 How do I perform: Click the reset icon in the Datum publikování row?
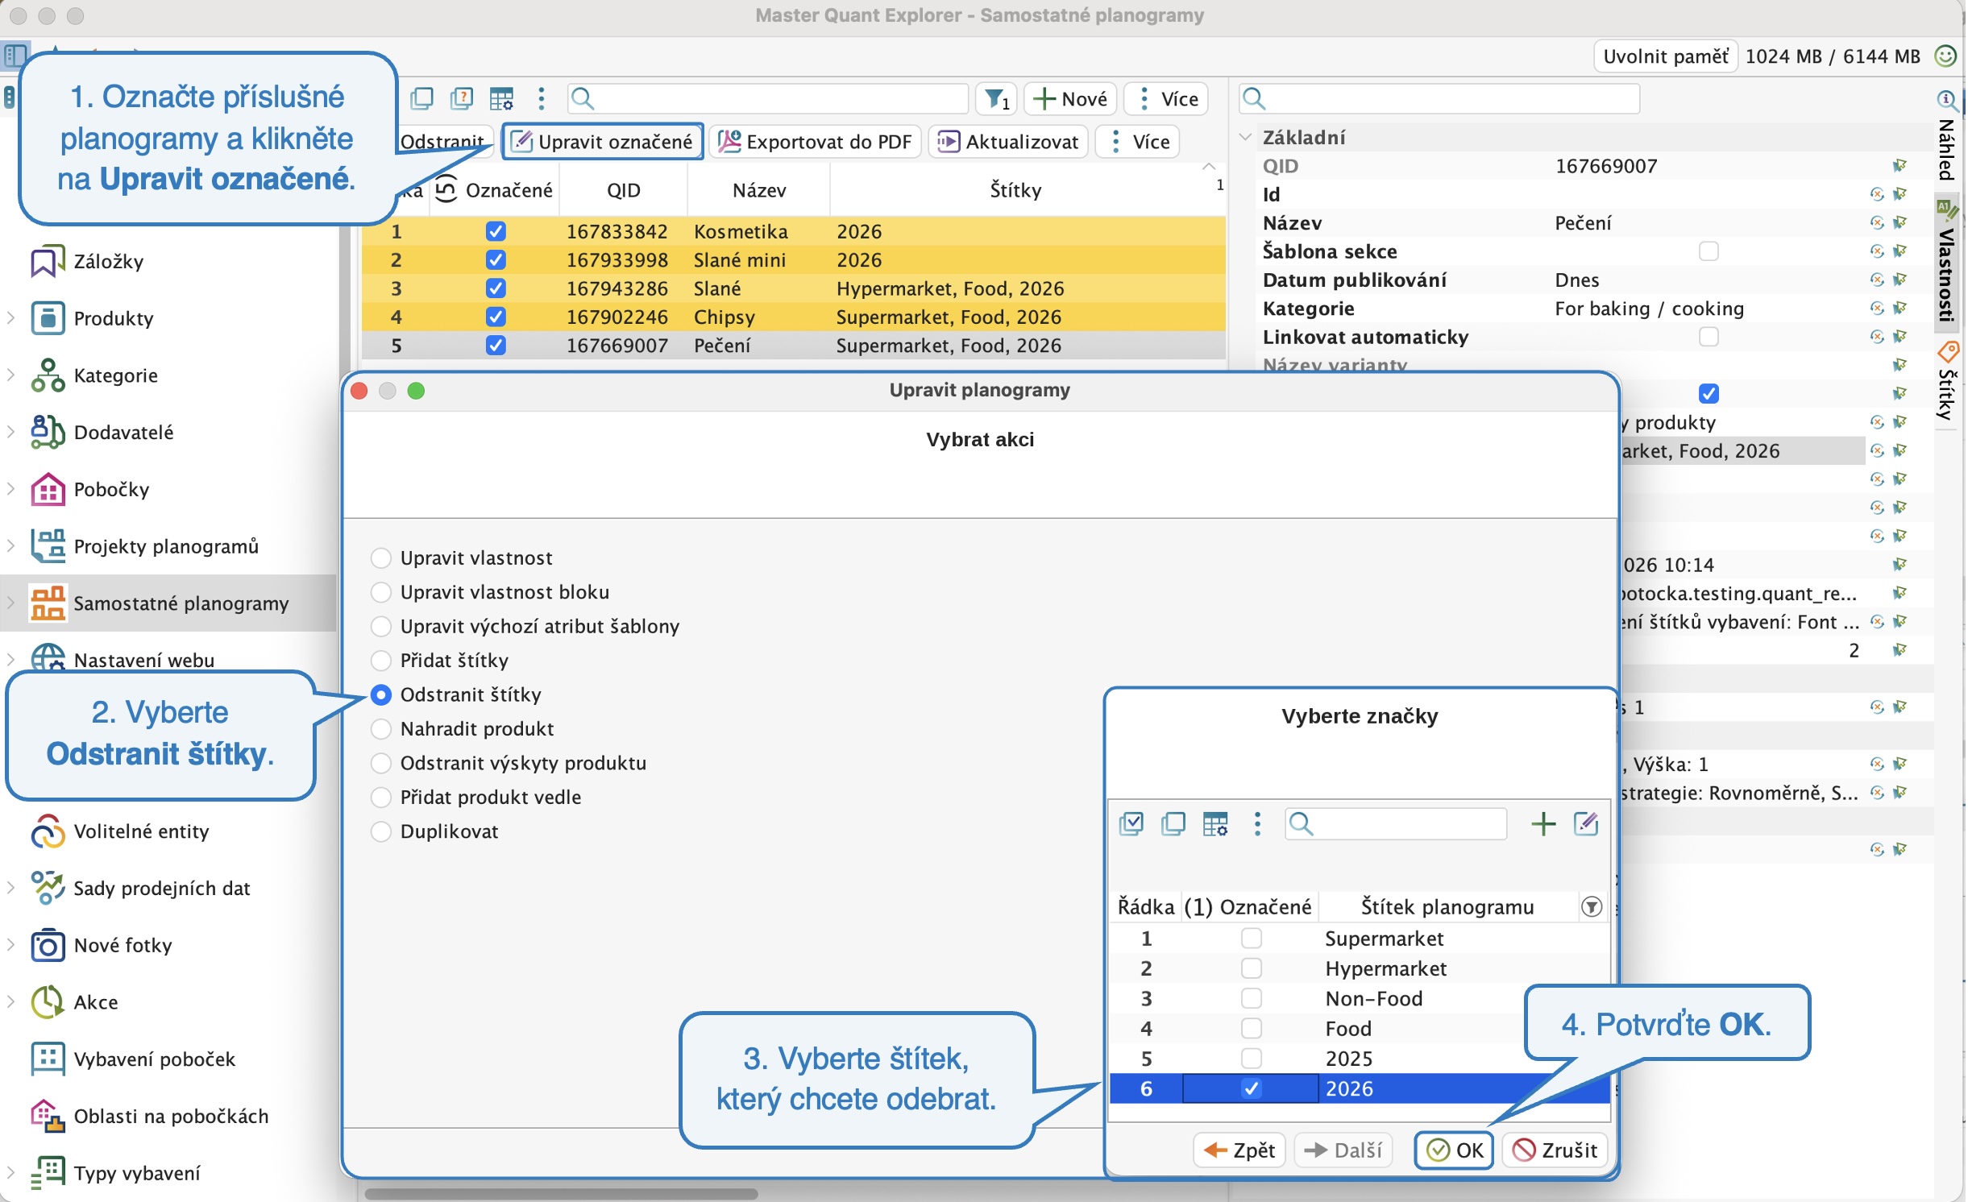click(x=1877, y=280)
